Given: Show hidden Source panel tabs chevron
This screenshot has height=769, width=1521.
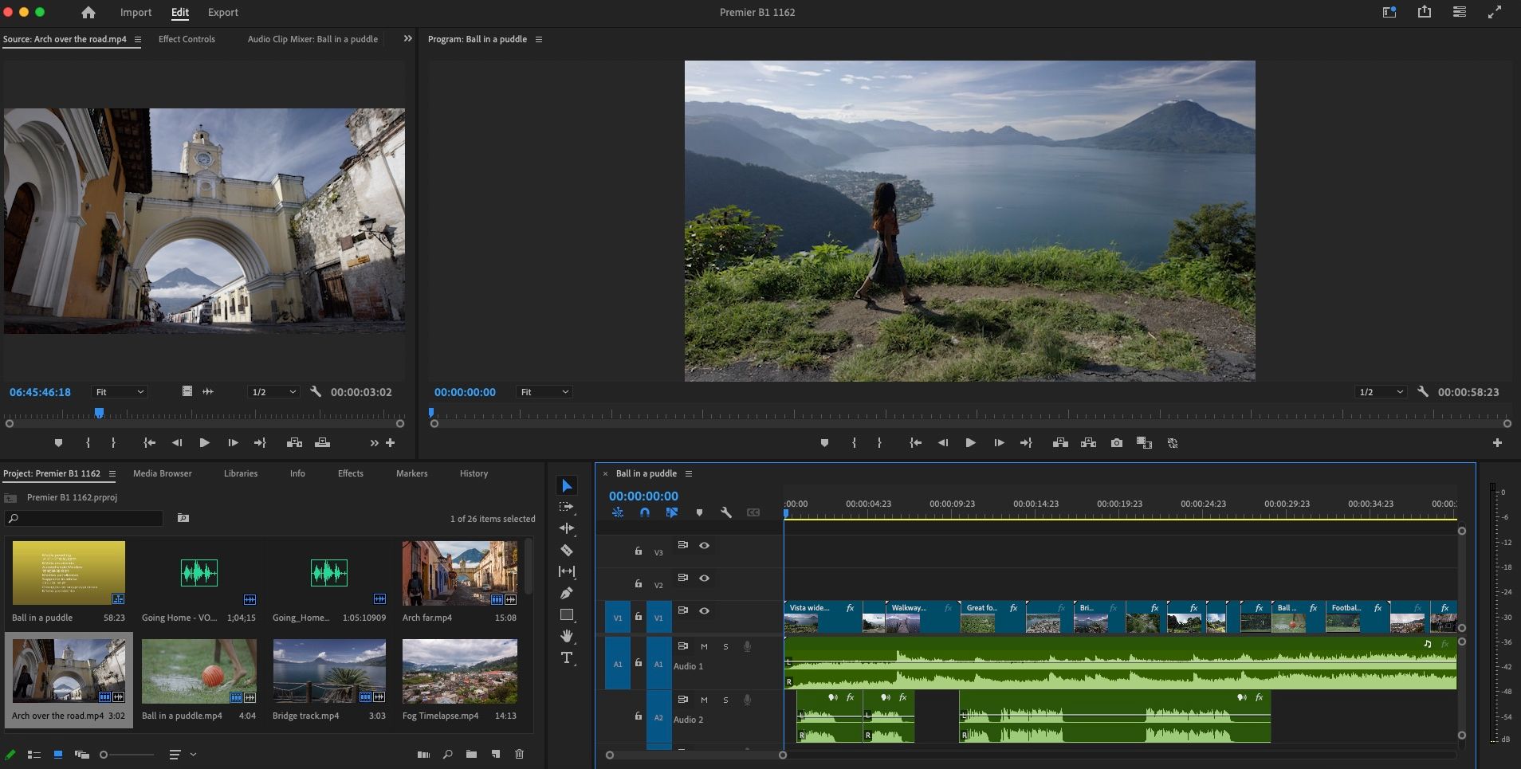Looking at the screenshot, I should [408, 38].
